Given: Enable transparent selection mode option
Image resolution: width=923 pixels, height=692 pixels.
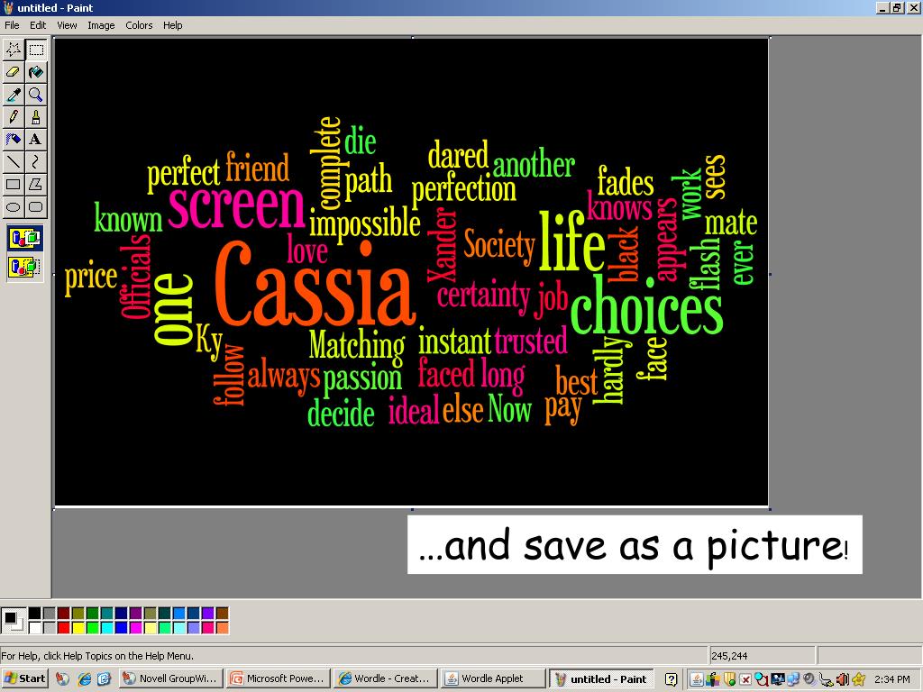Looking at the screenshot, I should click(24, 267).
